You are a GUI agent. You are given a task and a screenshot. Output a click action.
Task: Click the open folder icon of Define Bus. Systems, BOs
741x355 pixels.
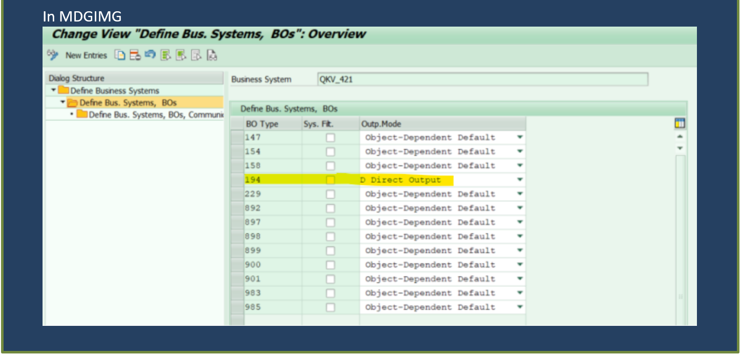coord(73,103)
